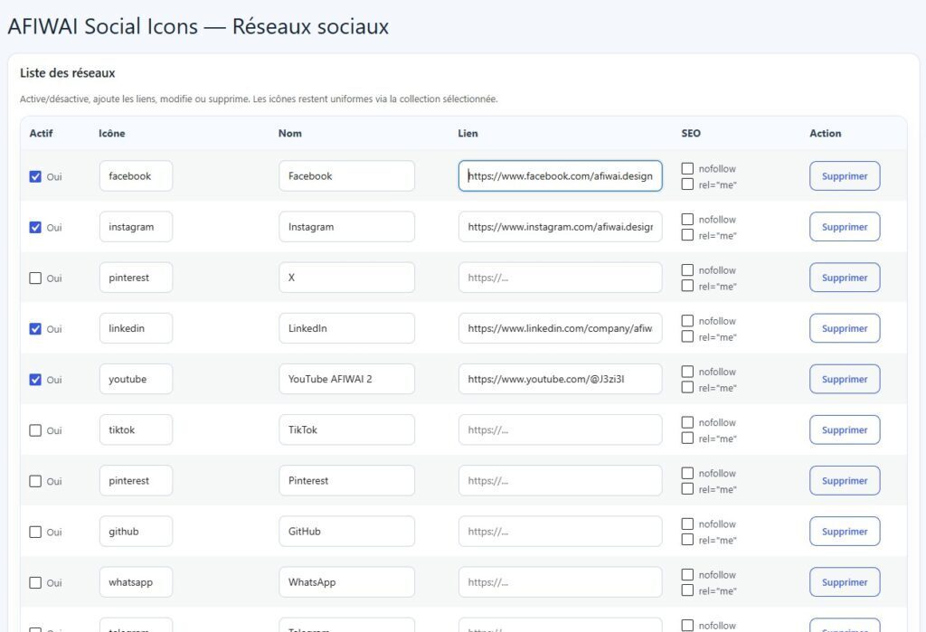Edit the "YouTube AFIWAI 2" name field

tap(346, 379)
